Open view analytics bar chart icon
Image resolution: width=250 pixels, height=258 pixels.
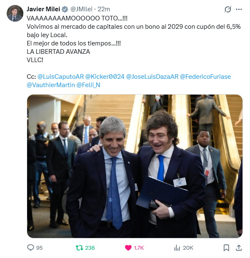tap(177, 248)
